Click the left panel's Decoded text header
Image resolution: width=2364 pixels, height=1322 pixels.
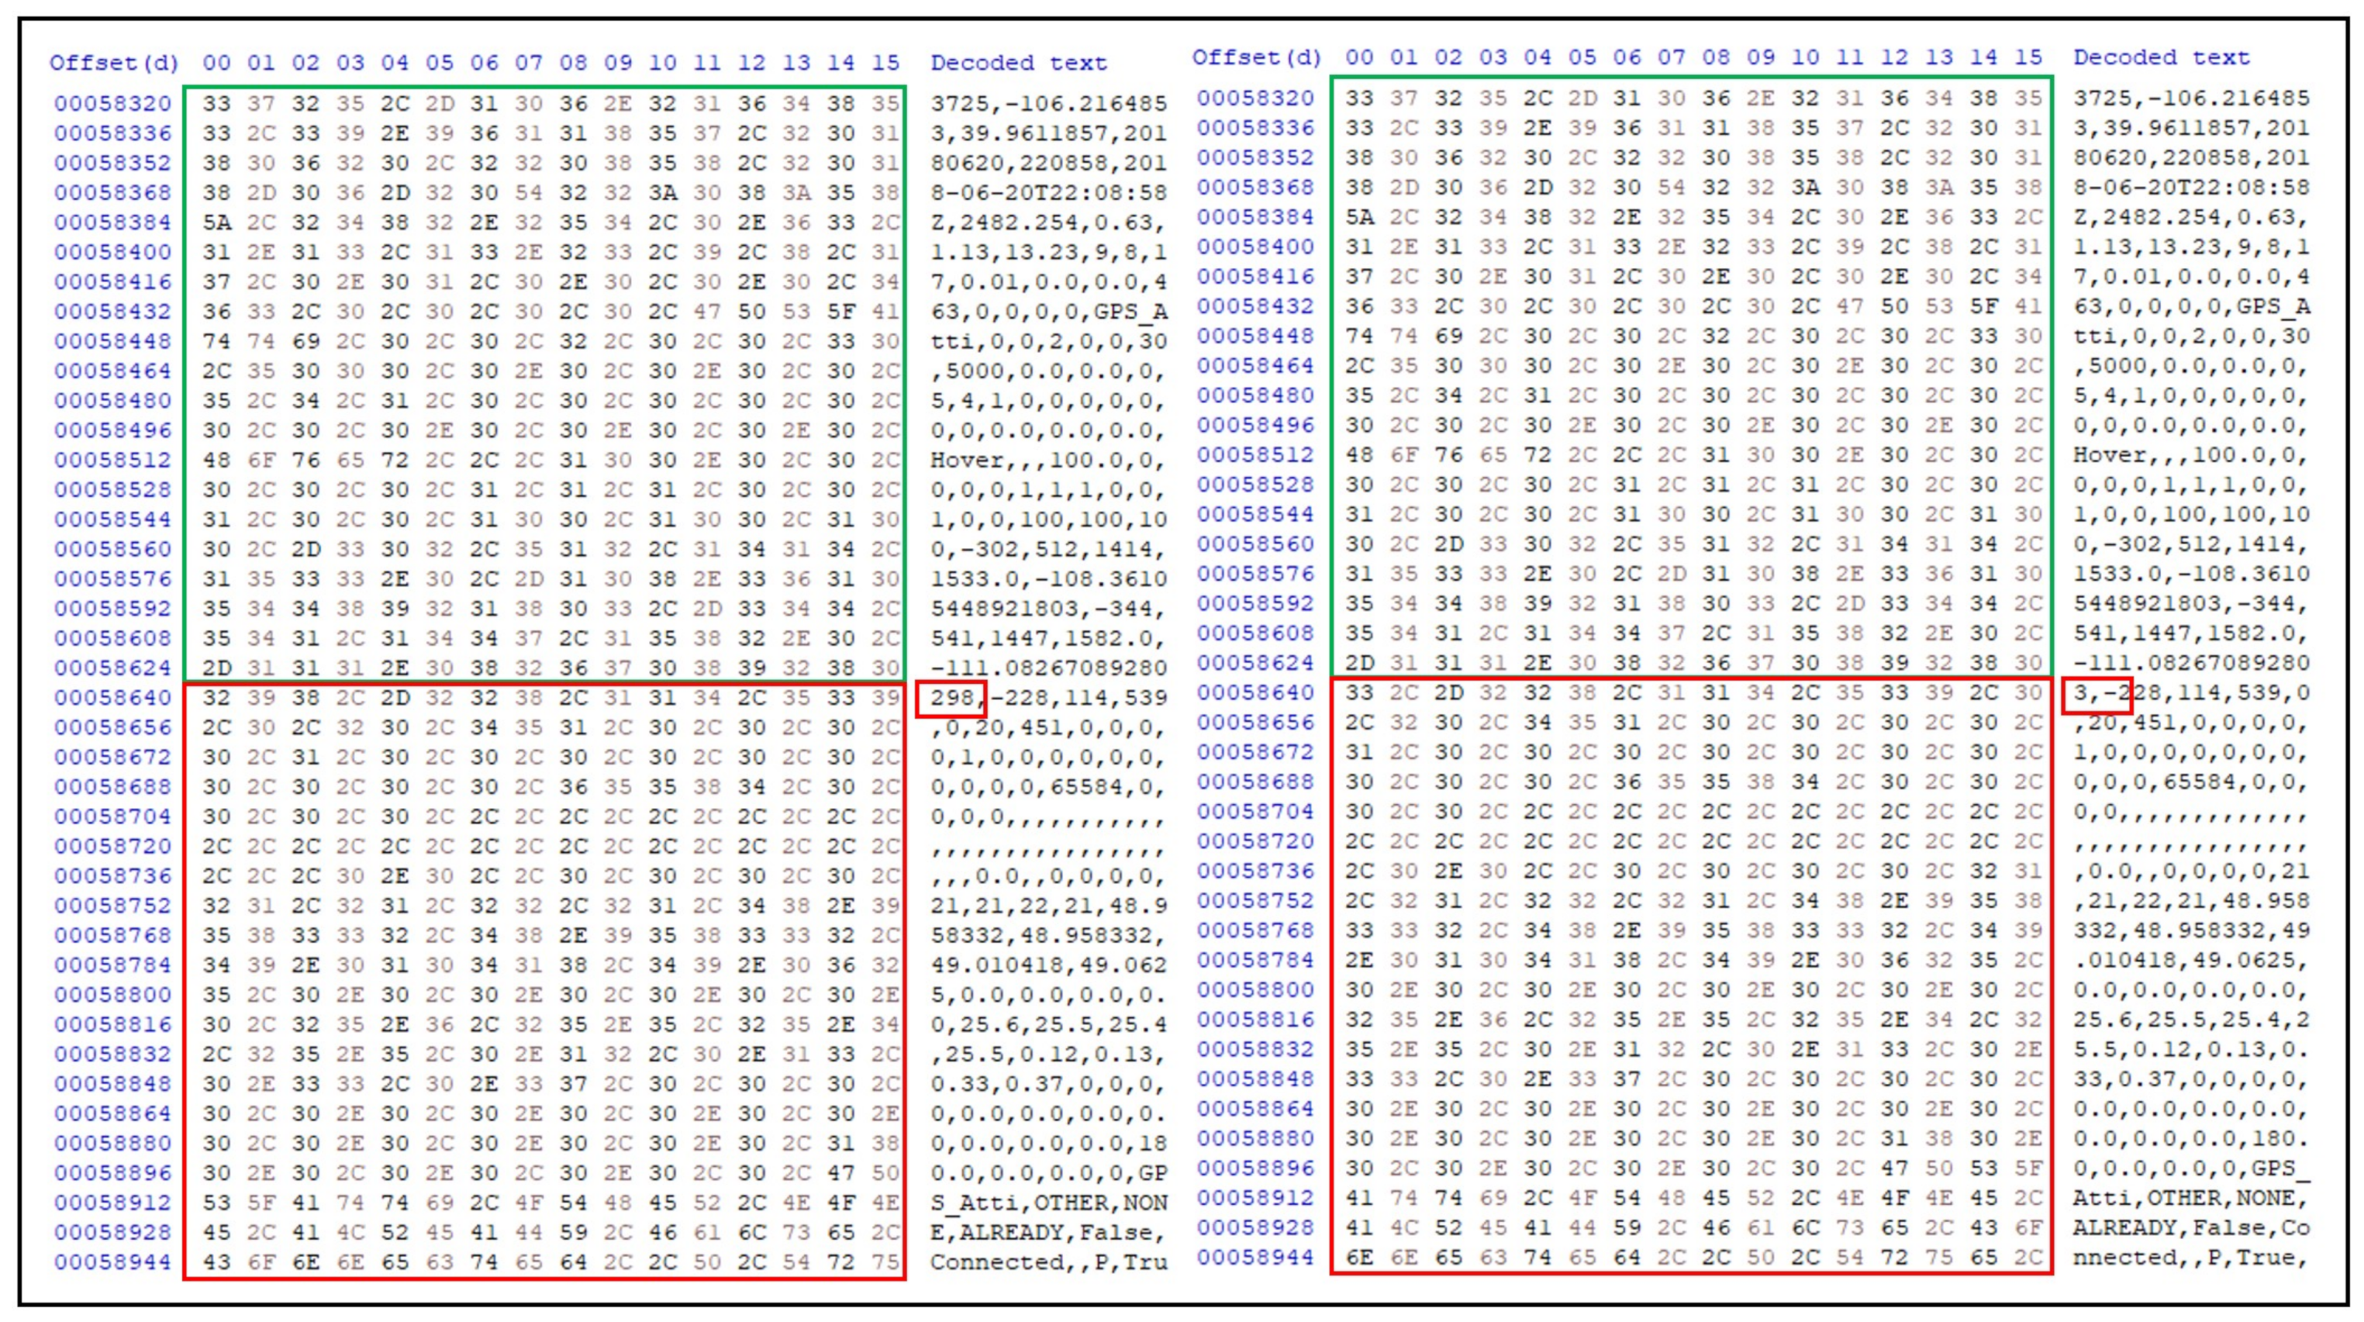1019,63
